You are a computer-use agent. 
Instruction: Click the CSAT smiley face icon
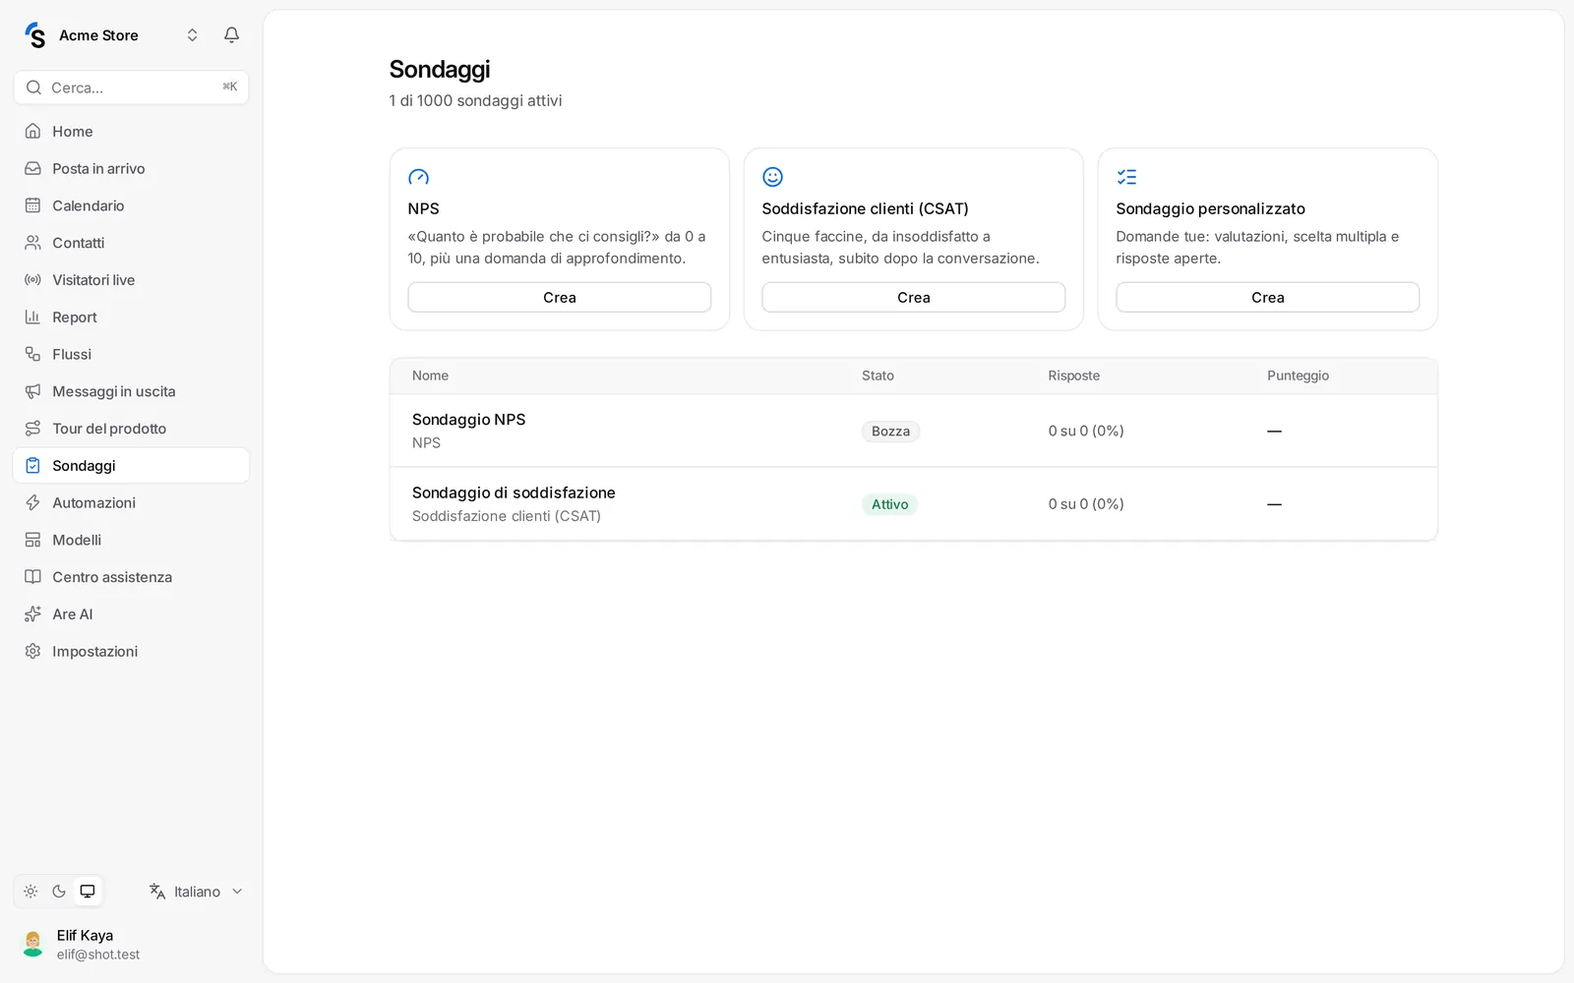773,177
